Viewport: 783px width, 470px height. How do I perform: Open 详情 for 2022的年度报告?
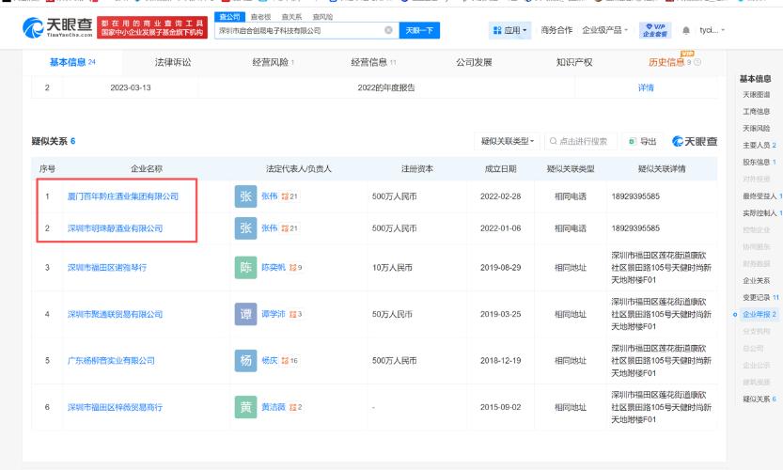[x=646, y=88]
